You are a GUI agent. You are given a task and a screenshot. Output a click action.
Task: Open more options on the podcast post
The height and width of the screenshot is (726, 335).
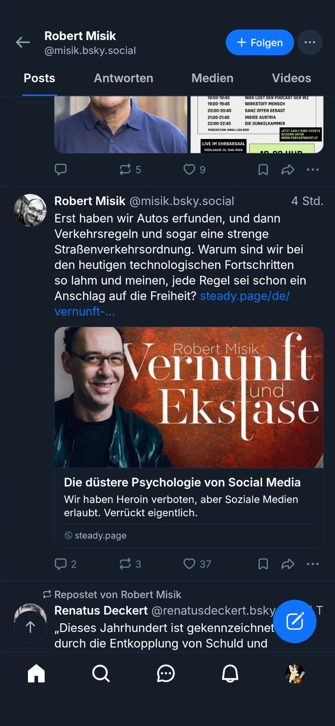(312, 170)
